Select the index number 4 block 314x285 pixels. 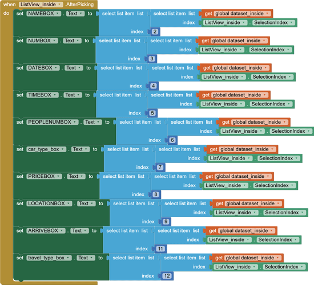[154, 86]
